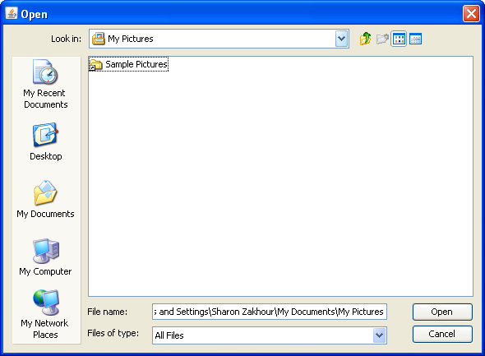Jump to the Desktop location
Viewport: 485px width, 356px height.
click(x=46, y=141)
